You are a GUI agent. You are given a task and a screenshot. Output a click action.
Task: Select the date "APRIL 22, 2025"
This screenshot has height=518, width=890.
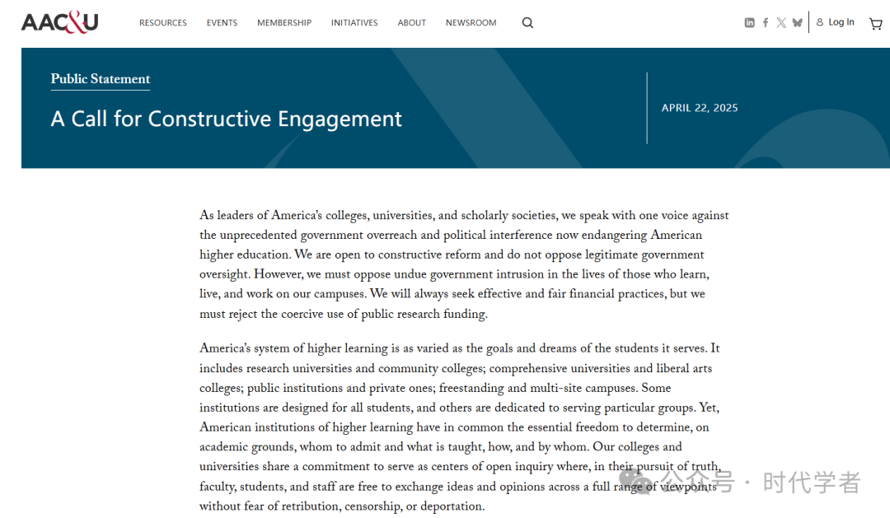(x=700, y=108)
